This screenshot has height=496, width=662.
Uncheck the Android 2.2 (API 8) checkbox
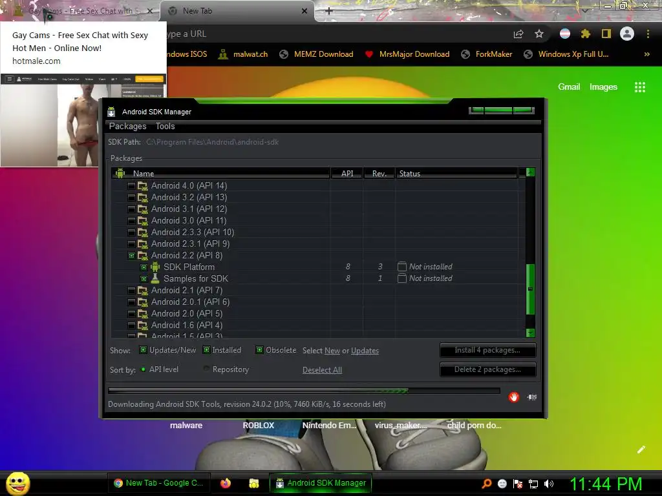point(131,256)
